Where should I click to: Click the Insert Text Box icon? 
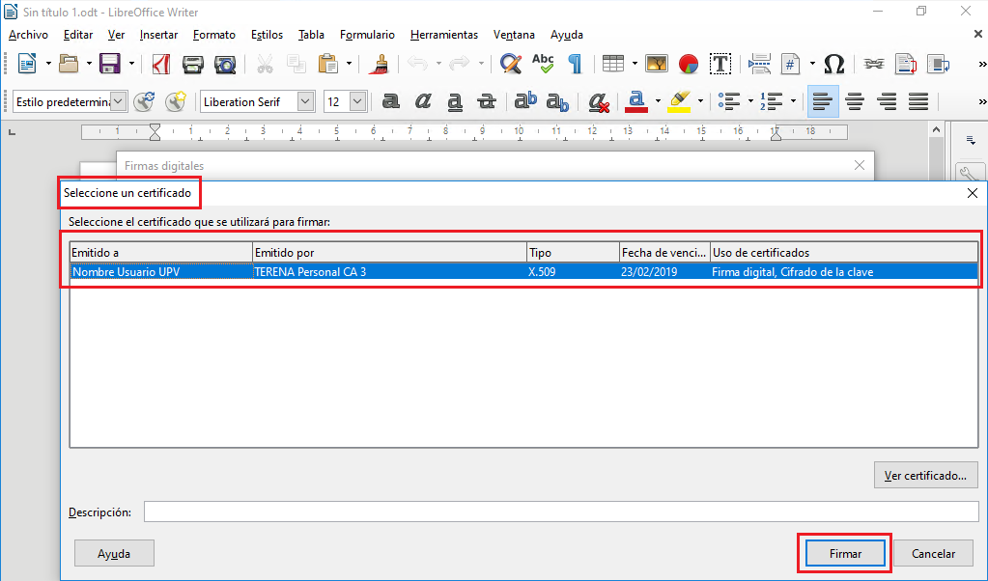tap(720, 64)
